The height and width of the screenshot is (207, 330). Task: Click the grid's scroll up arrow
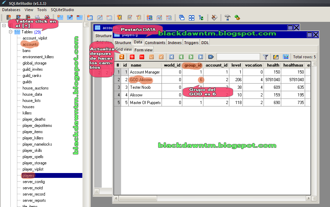coord(314,64)
